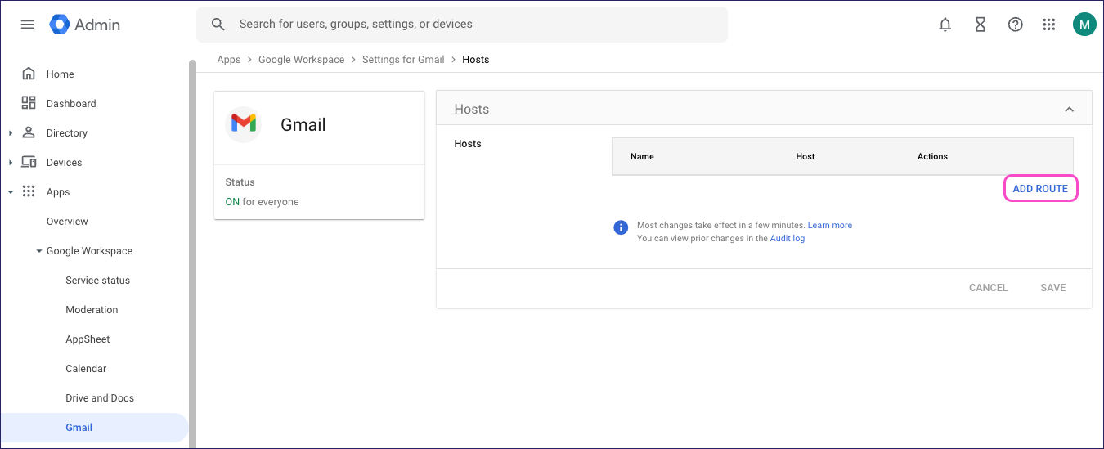Click the account avatar M
1104x449 pixels.
[x=1084, y=25]
